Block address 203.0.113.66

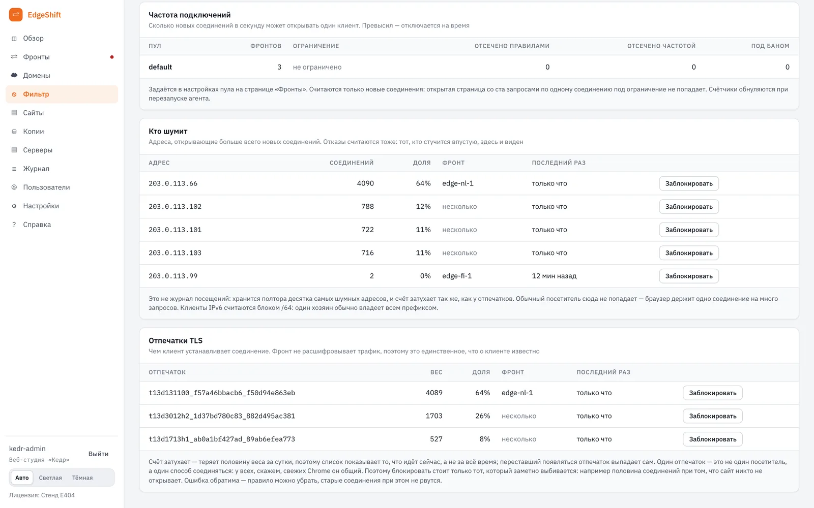(689, 183)
